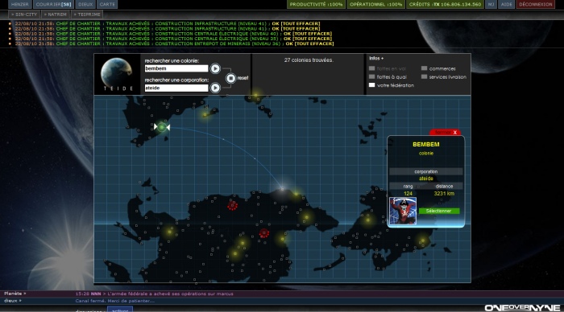Expand the dieux chat channel
564x312 pixels.
[13, 301]
